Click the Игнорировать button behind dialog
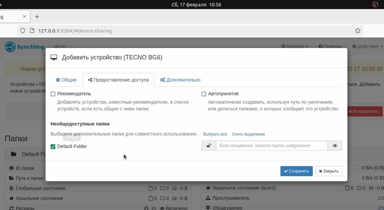Viewport: 384px width, 210px height. (x=365, y=111)
